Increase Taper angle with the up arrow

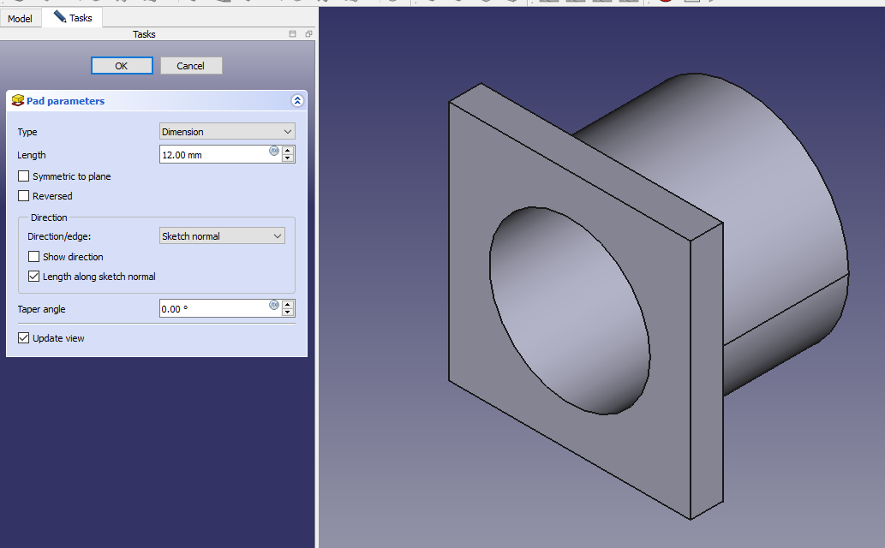288,305
